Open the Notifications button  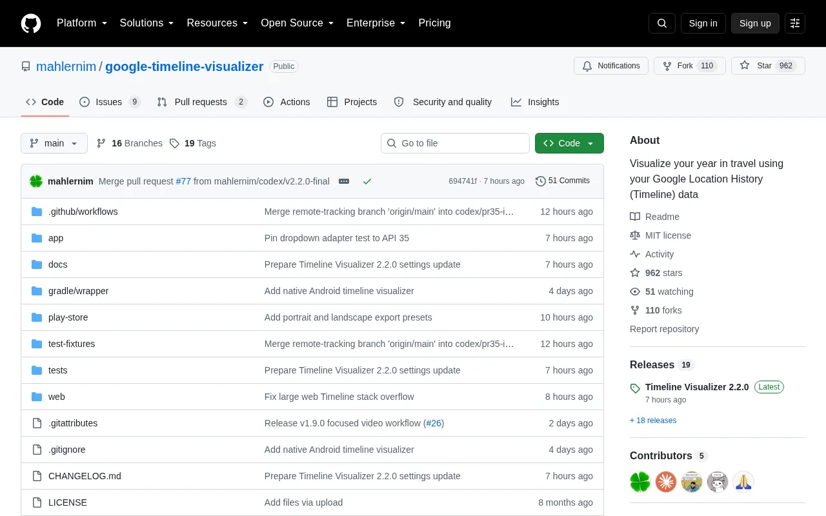point(611,66)
